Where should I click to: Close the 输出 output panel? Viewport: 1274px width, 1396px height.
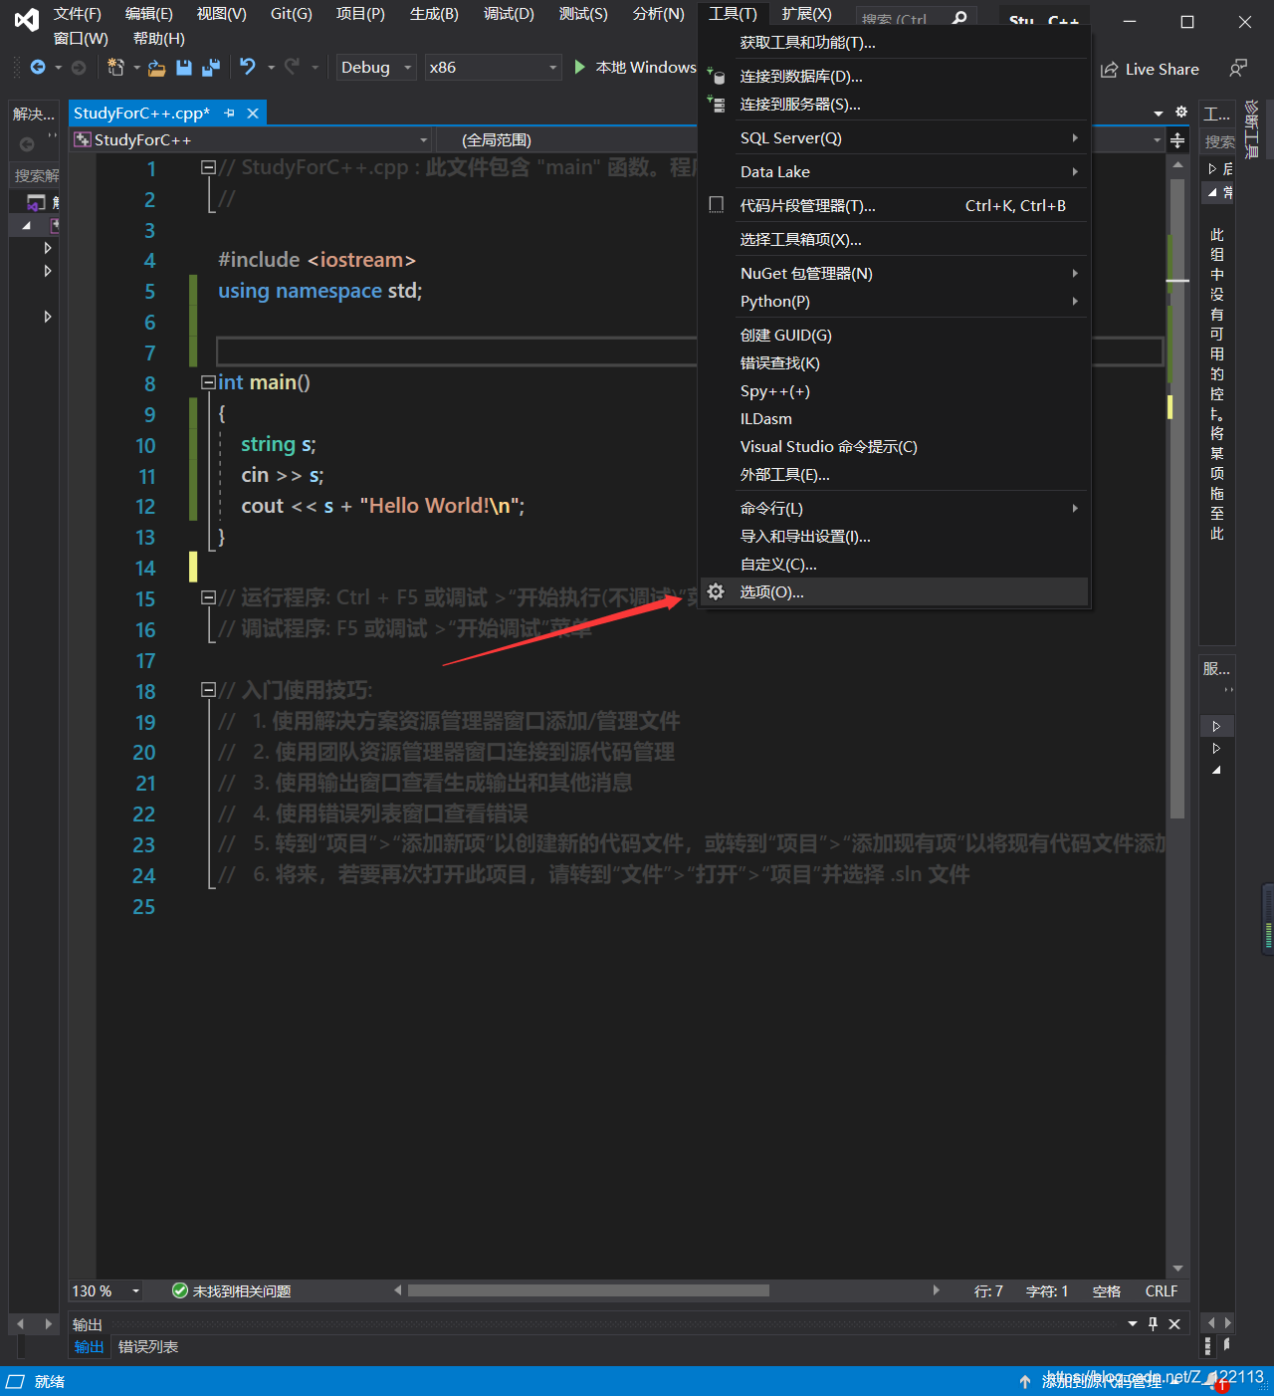1174,1323
